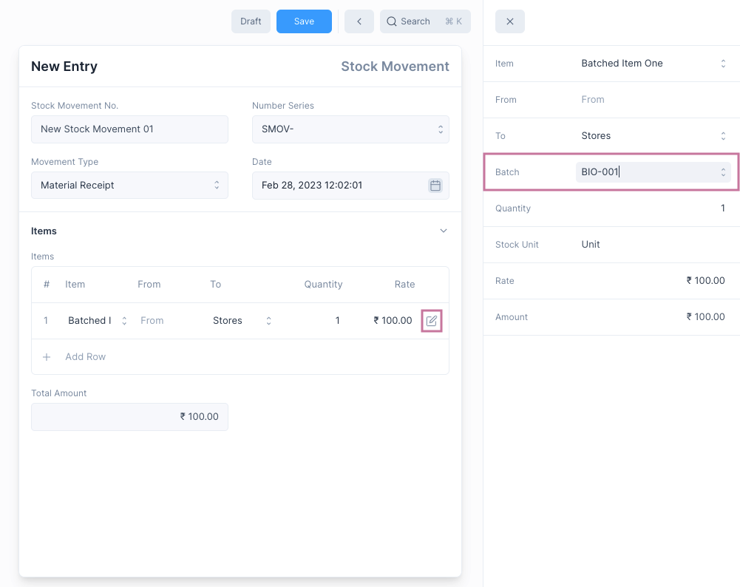Select the To cell dropdown in table row
This screenshot has height=587, width=740.
[242, 321]
